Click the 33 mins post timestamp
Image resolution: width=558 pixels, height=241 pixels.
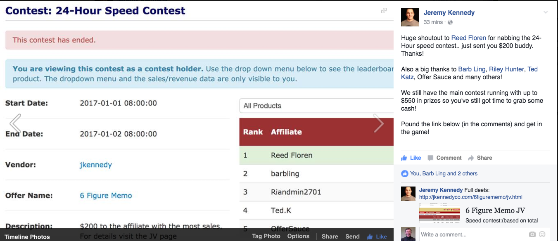point(433,22)
